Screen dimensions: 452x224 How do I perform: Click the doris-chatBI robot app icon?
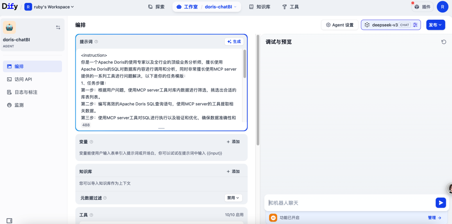click(10, 27)
